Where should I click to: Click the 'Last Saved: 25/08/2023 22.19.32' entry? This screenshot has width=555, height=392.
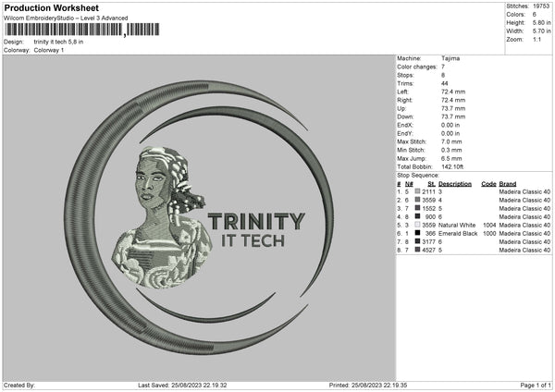pos(182,386)
